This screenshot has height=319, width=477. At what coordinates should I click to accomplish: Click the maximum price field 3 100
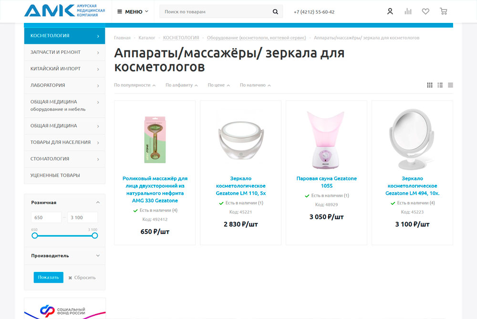pos(83,218)
